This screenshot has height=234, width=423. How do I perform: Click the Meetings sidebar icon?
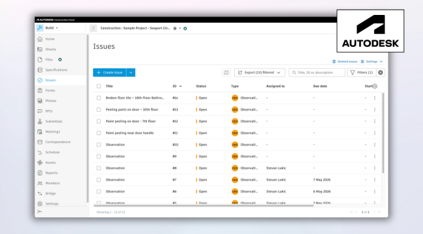point(40,131)
